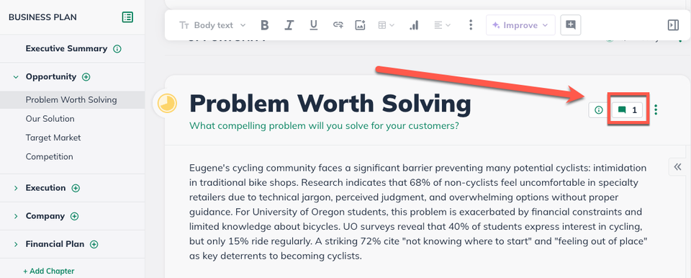Open the Body text style dropdown
This screenshot has height=278, width=691.
click(x=212, y=25)
